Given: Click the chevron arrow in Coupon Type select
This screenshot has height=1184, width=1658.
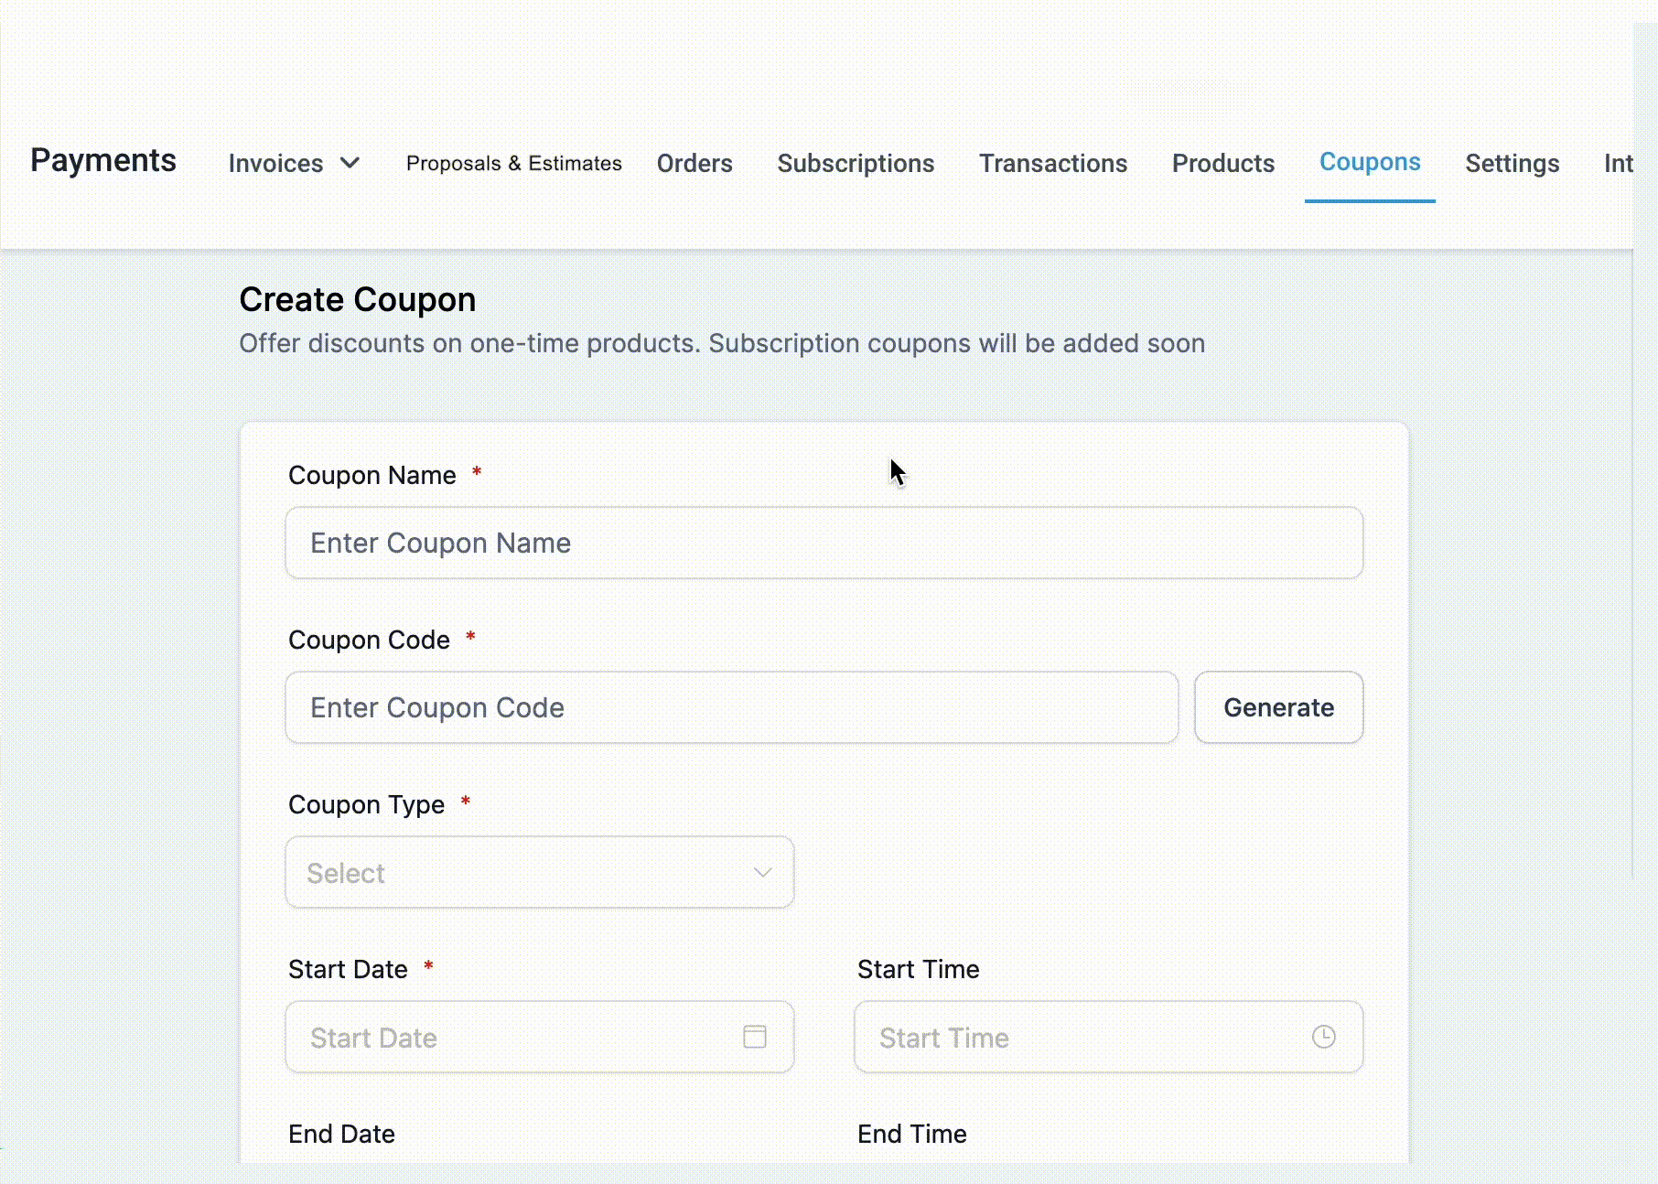Looking at the screenshot, I should [762, 872].
